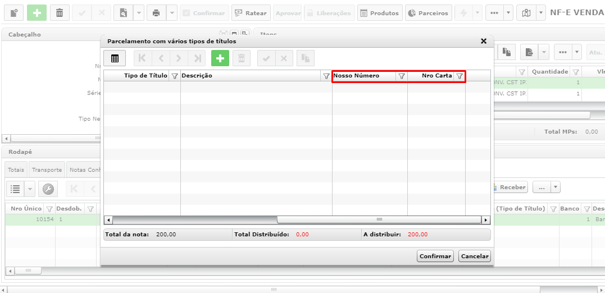Confirm the parcelamento dialog
The image size is (605, 293).
coord(435,257)
